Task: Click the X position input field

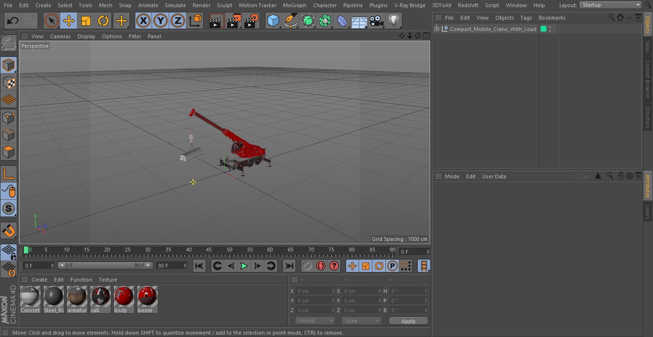Action: [x=314, y=291]
